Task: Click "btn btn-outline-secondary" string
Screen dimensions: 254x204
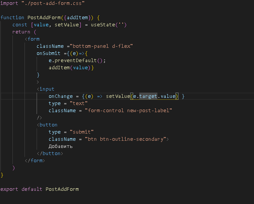Action: tap(125, 139)
